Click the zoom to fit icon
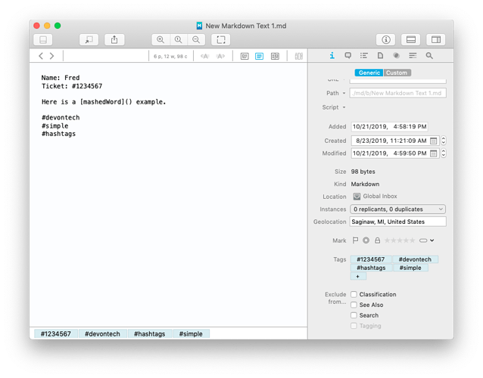The width and height of the screenshot is (483, 378). (221, 39)
